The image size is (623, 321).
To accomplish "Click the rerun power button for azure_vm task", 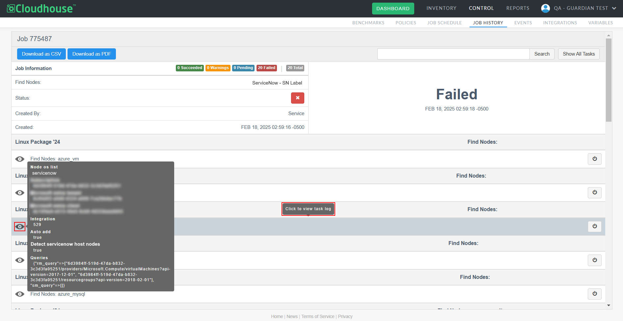I will coord(594,159).
